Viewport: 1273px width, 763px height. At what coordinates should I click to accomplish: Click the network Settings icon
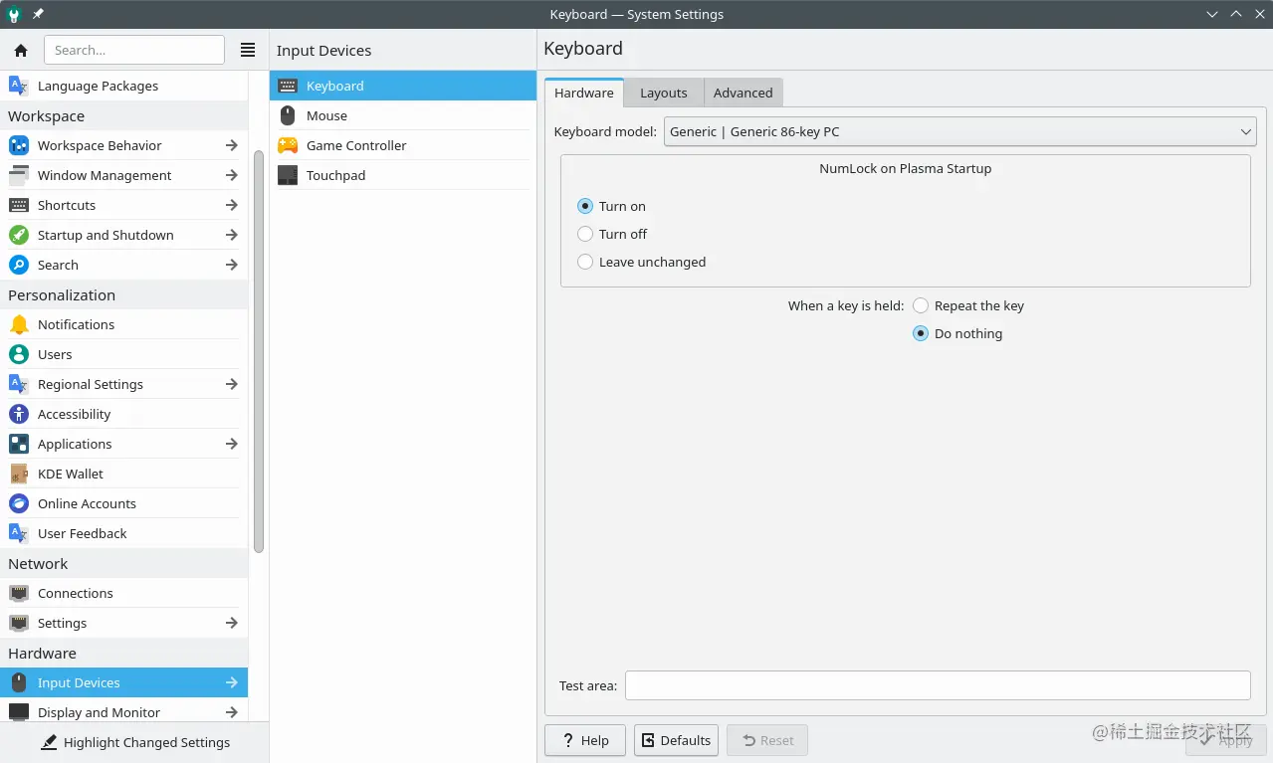(19, 623)
